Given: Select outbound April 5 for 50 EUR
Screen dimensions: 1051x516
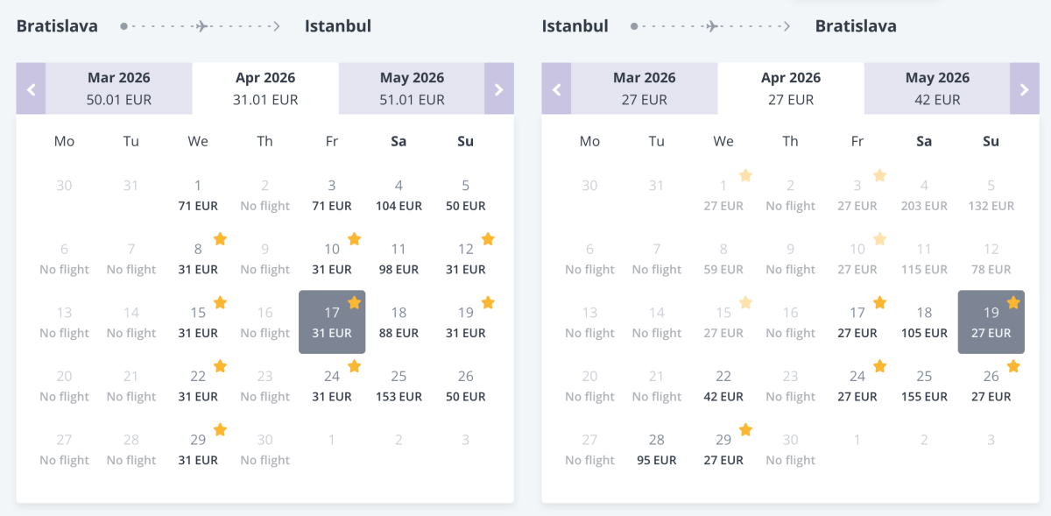Looking at the screenshot, I should (465, 195).
